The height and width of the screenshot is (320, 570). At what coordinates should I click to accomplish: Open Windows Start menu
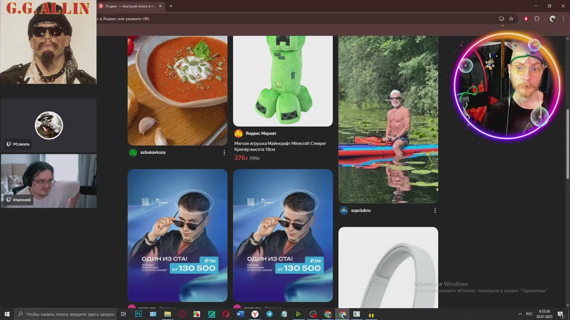pos(7,314)
